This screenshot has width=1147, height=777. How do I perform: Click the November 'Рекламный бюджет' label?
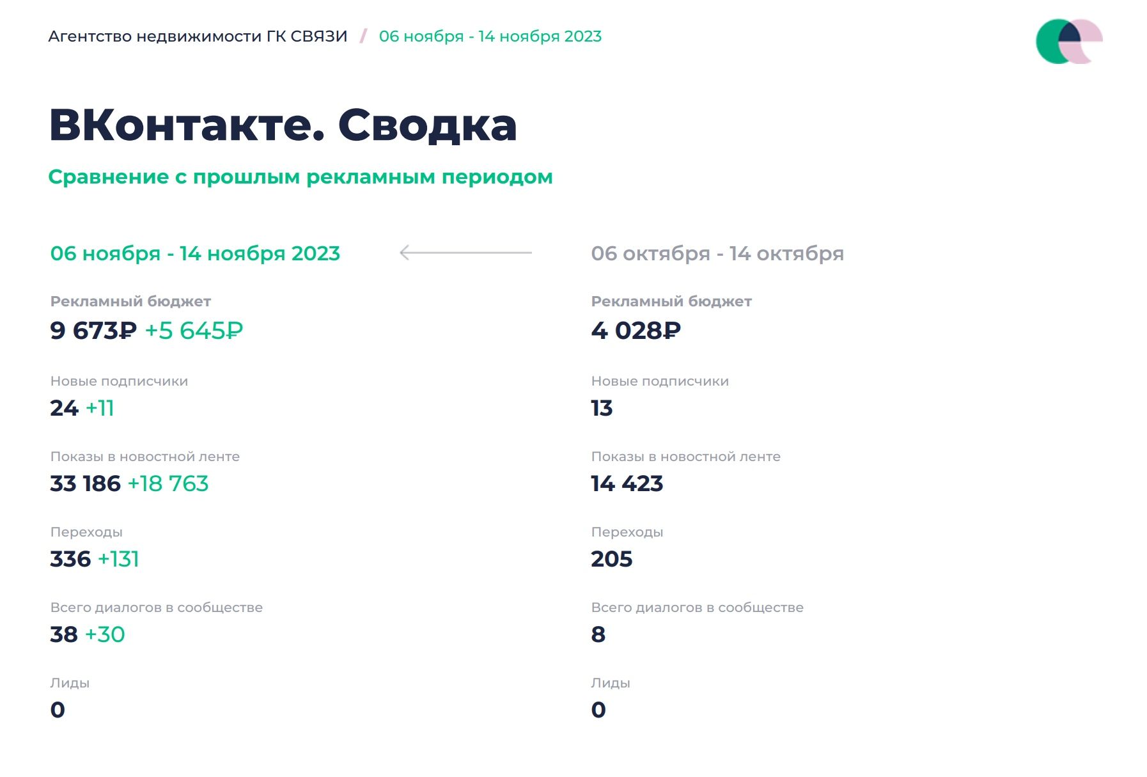pyautogui.click(x=130, y=301)
